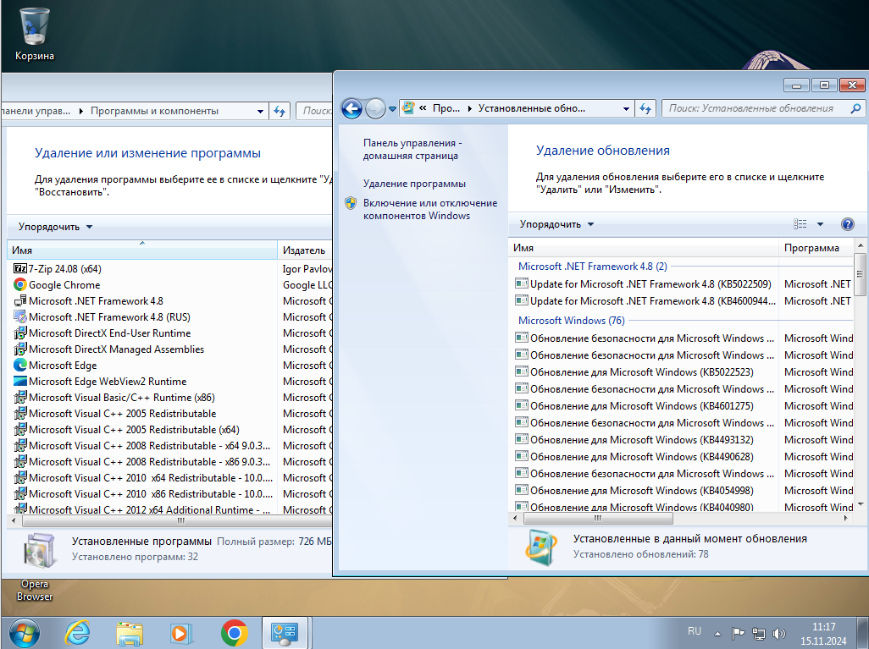Viewport: 869px width, 649px height.
Task: Open the Recycle Bin (Корзина) desktop icon
Action: (x=34, y=35)
